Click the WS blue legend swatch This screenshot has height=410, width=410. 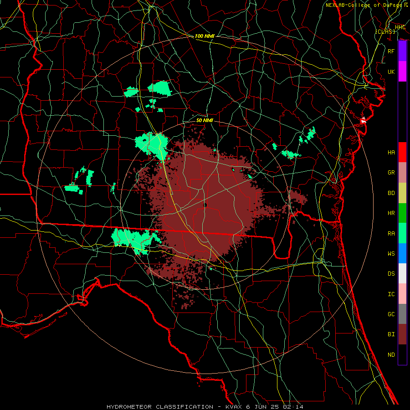point(402,253)
